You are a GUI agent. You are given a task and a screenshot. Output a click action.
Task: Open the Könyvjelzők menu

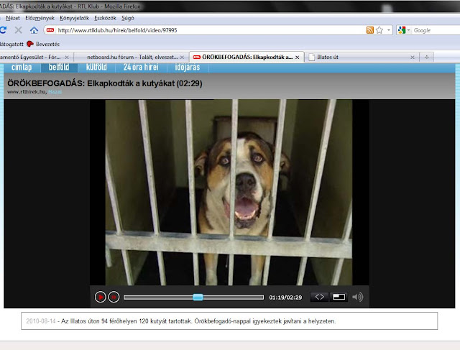74,18
